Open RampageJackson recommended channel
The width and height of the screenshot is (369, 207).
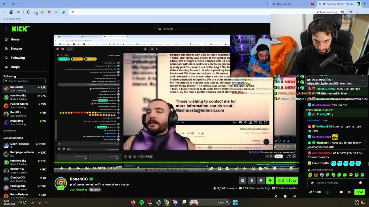25,154
